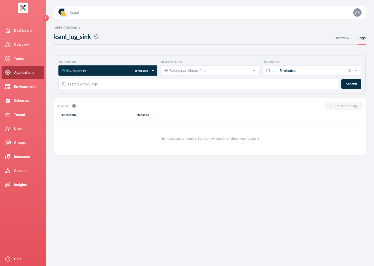Click the ksml_log_sink application title
Image resolution: width=374 pixels, height=266 pixels.
[72, 37]
